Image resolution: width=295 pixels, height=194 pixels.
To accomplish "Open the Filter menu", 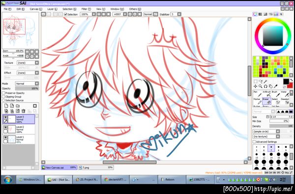I will tap(86, 9).
